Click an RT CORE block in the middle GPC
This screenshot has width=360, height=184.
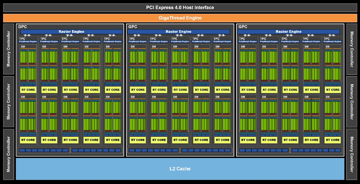(180, 90)
